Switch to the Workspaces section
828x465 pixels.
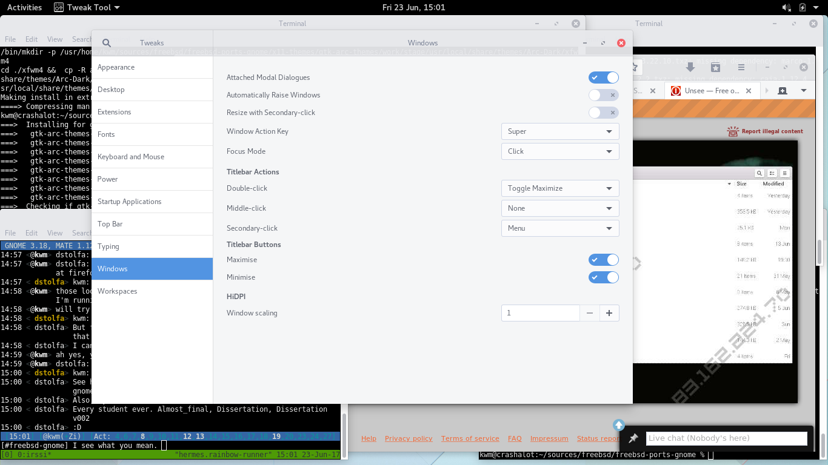118,291
